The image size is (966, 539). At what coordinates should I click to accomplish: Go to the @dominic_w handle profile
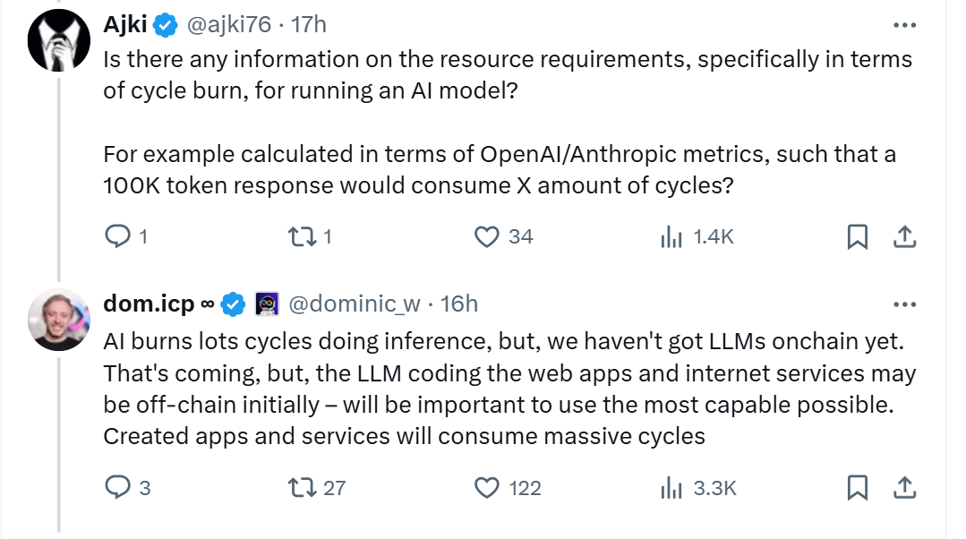353,304
